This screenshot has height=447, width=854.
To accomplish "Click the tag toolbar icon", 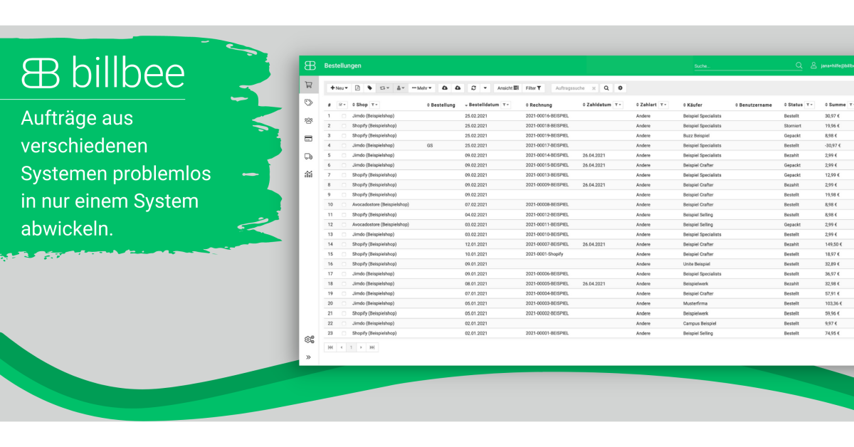I will pos(370,88).
